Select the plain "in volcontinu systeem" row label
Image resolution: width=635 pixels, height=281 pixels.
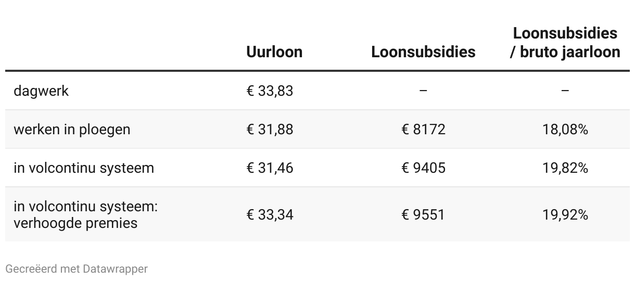(84, 168)
